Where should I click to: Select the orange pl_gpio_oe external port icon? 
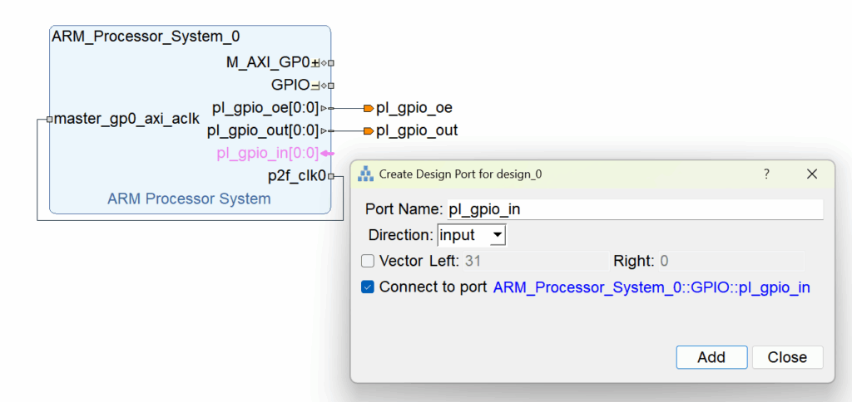pos(369,109)
